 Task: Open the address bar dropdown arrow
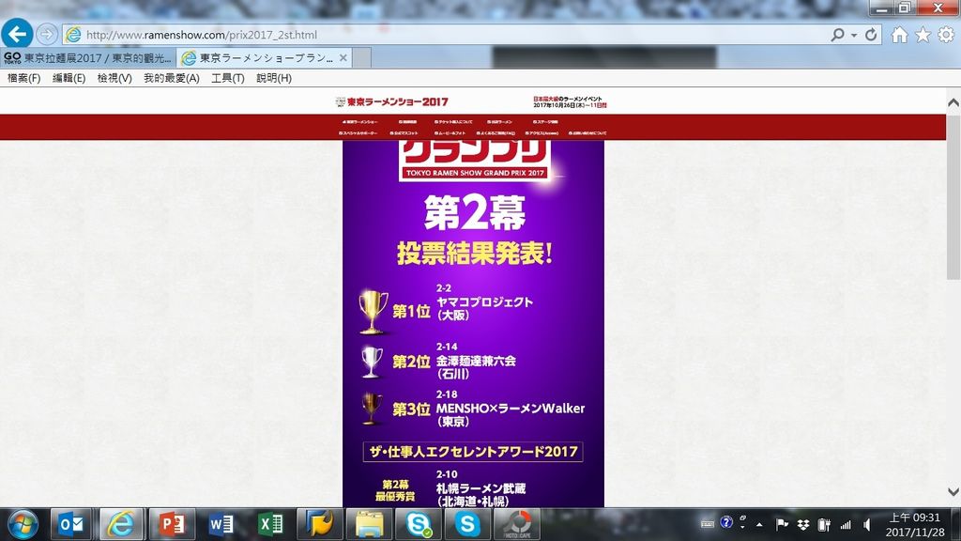tap(854, 35)
